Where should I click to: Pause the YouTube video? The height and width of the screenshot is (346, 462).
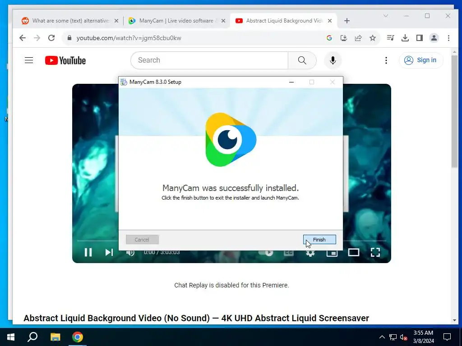coord(88,252)
